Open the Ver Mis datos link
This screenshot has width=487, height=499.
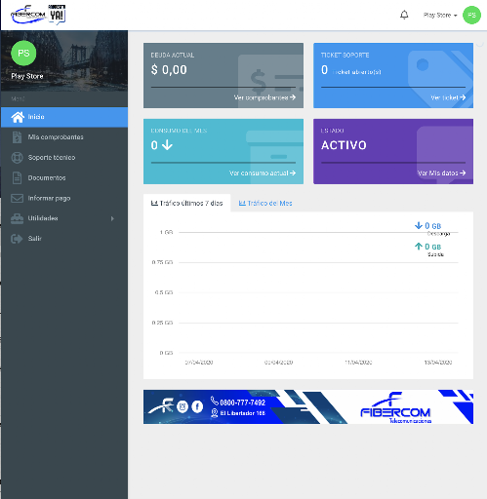tap(441, 173)
